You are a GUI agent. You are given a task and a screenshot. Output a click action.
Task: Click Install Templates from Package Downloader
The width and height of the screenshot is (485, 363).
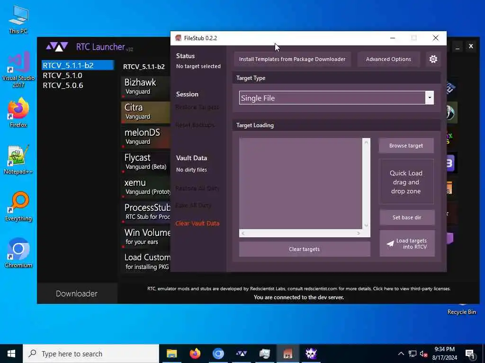[292, 59]
